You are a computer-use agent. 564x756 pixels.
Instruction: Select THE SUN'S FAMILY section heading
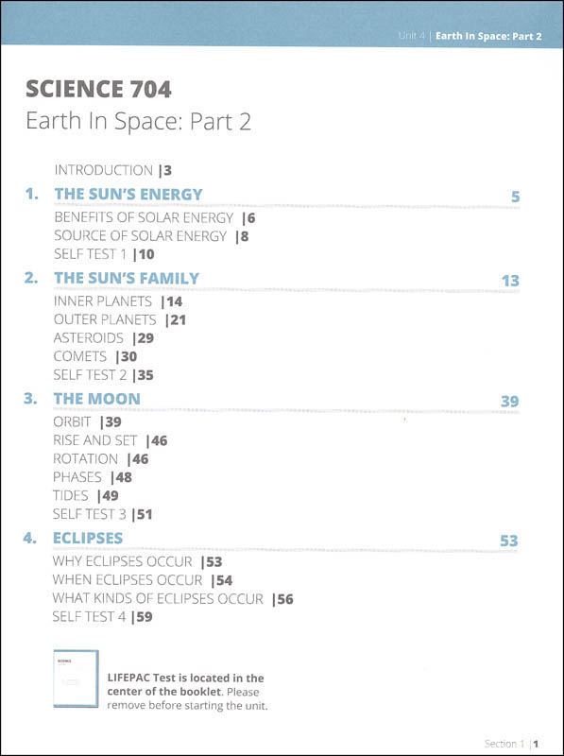tap(127, 278)
